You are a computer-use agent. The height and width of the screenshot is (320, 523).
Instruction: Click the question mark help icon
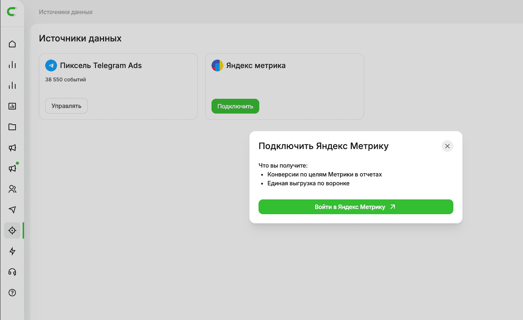point(12,293)
